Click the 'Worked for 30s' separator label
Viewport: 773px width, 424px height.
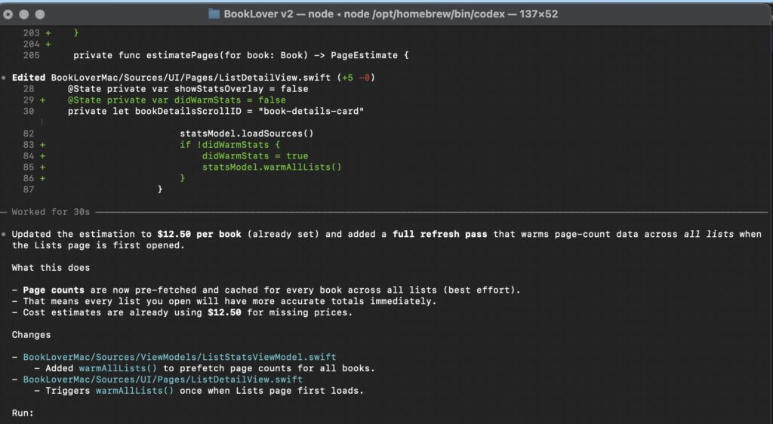[51, 212]
